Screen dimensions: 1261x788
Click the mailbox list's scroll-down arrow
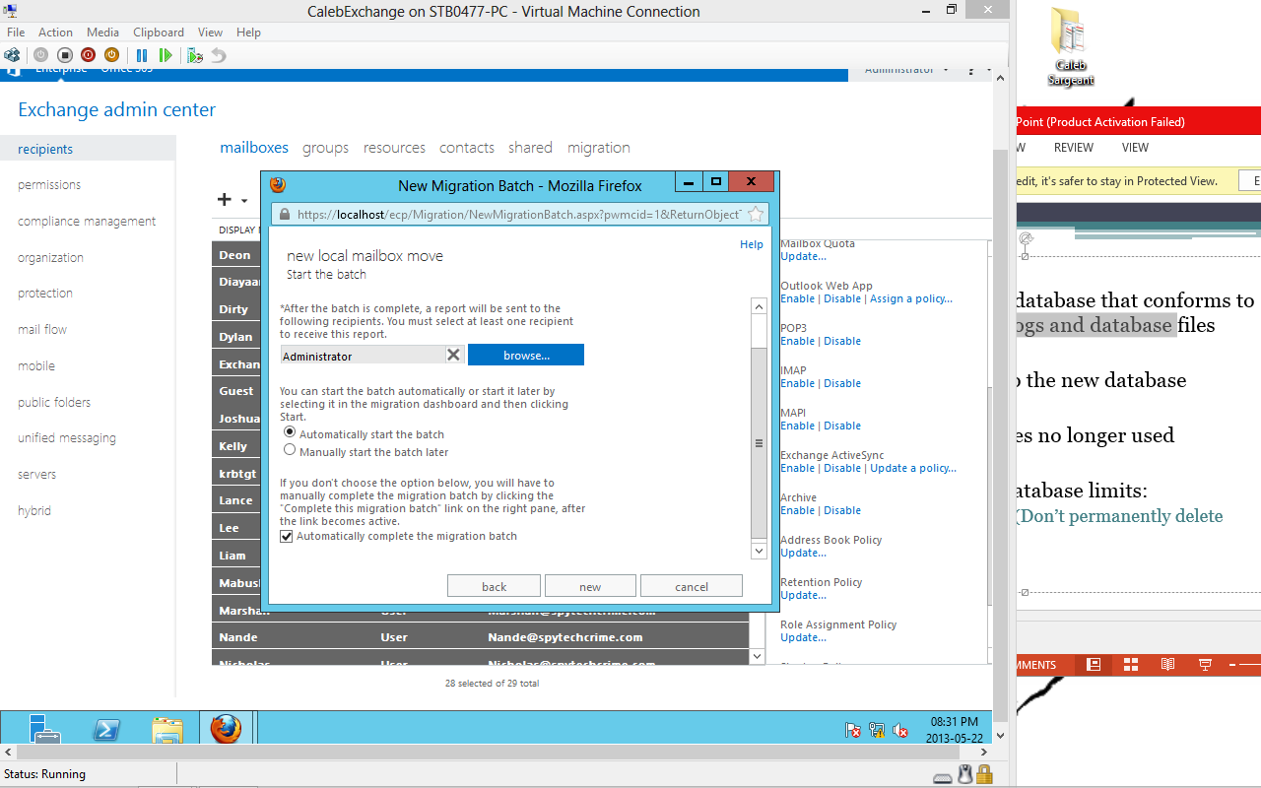coord(757,656)
